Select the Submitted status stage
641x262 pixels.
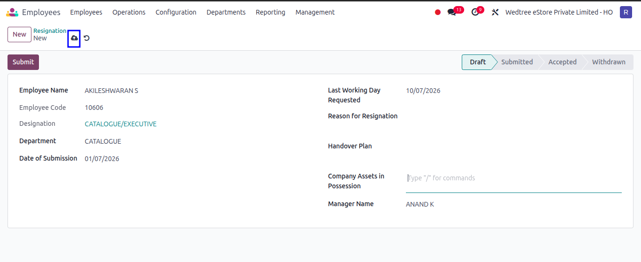point(517,62)
